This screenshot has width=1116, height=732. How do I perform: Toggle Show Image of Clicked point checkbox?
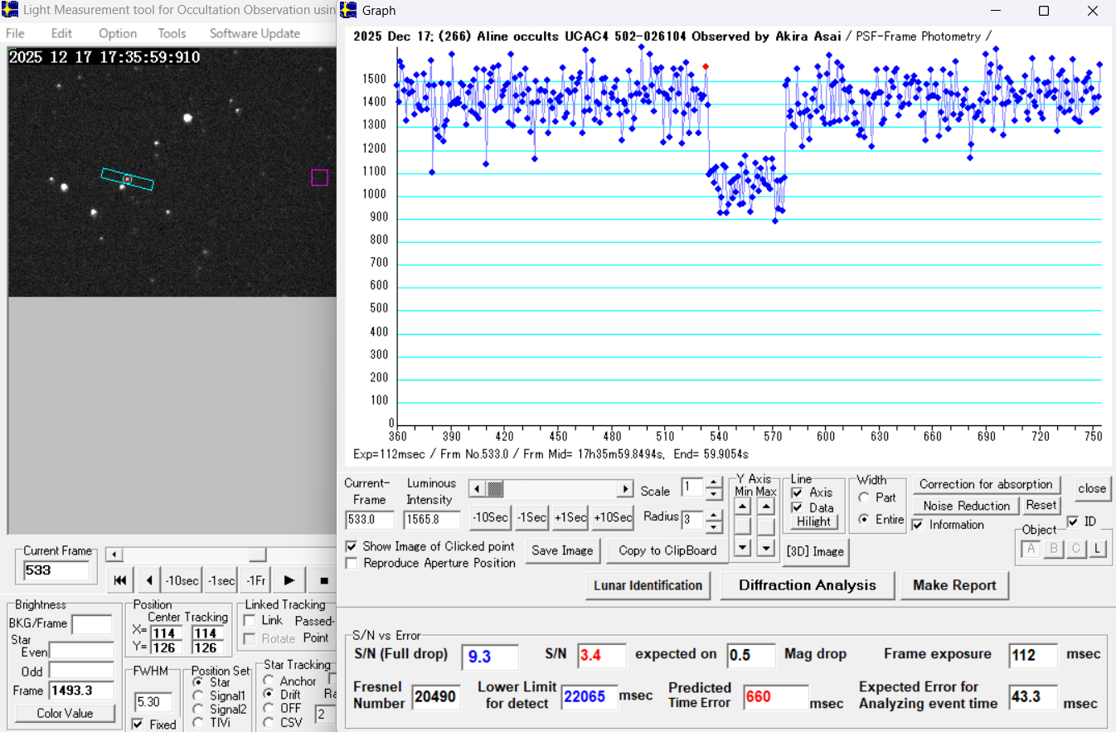point(352,546)
